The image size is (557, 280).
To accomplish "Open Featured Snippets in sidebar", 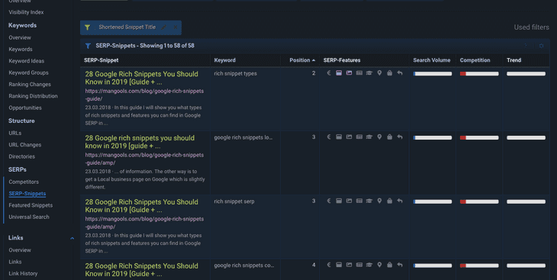I will pos(31,205).
